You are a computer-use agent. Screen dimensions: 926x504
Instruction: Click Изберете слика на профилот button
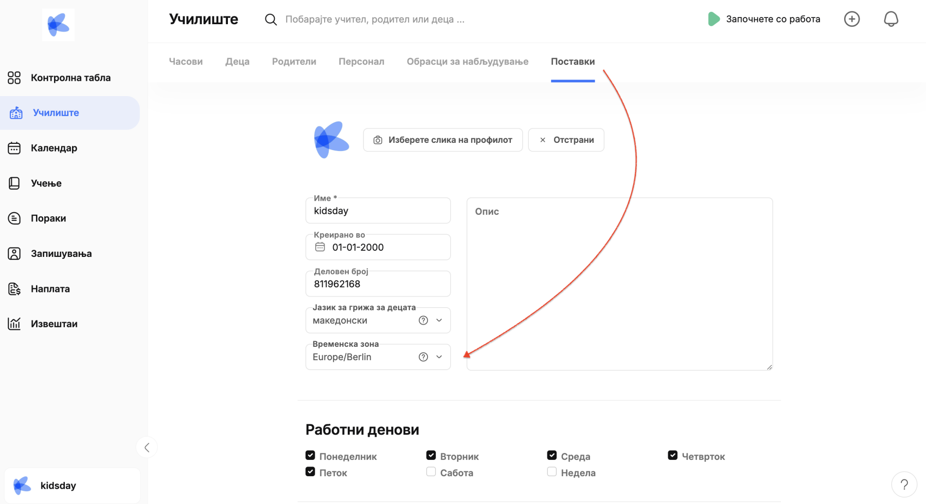[x=442, y=140]
